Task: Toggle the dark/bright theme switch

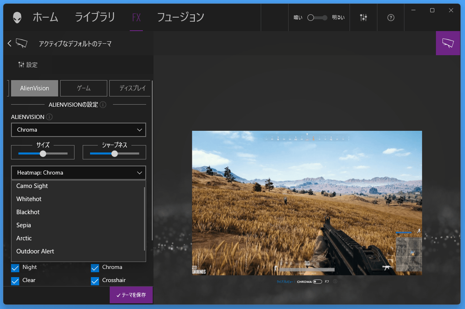Action: (317, 18)
